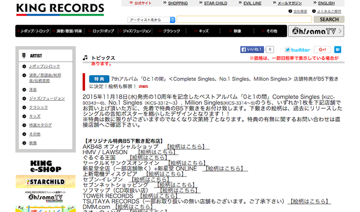Select ロック/ポップ navigation tab
360x212 pixels.
(x=102, y=31)
